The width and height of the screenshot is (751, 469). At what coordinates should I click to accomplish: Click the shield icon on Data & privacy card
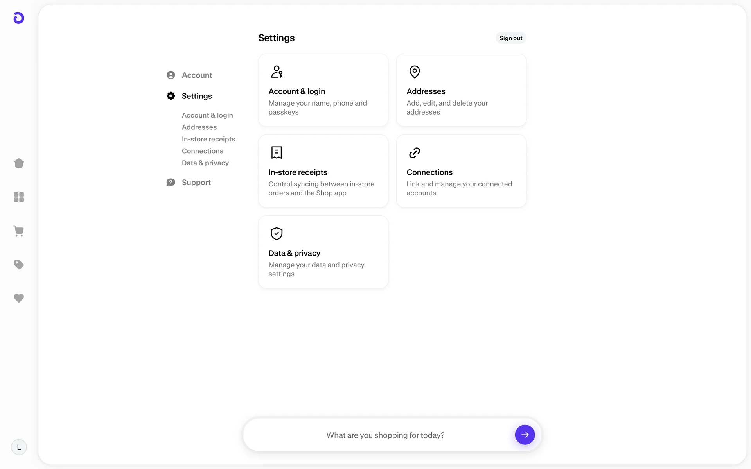point(277,234)
